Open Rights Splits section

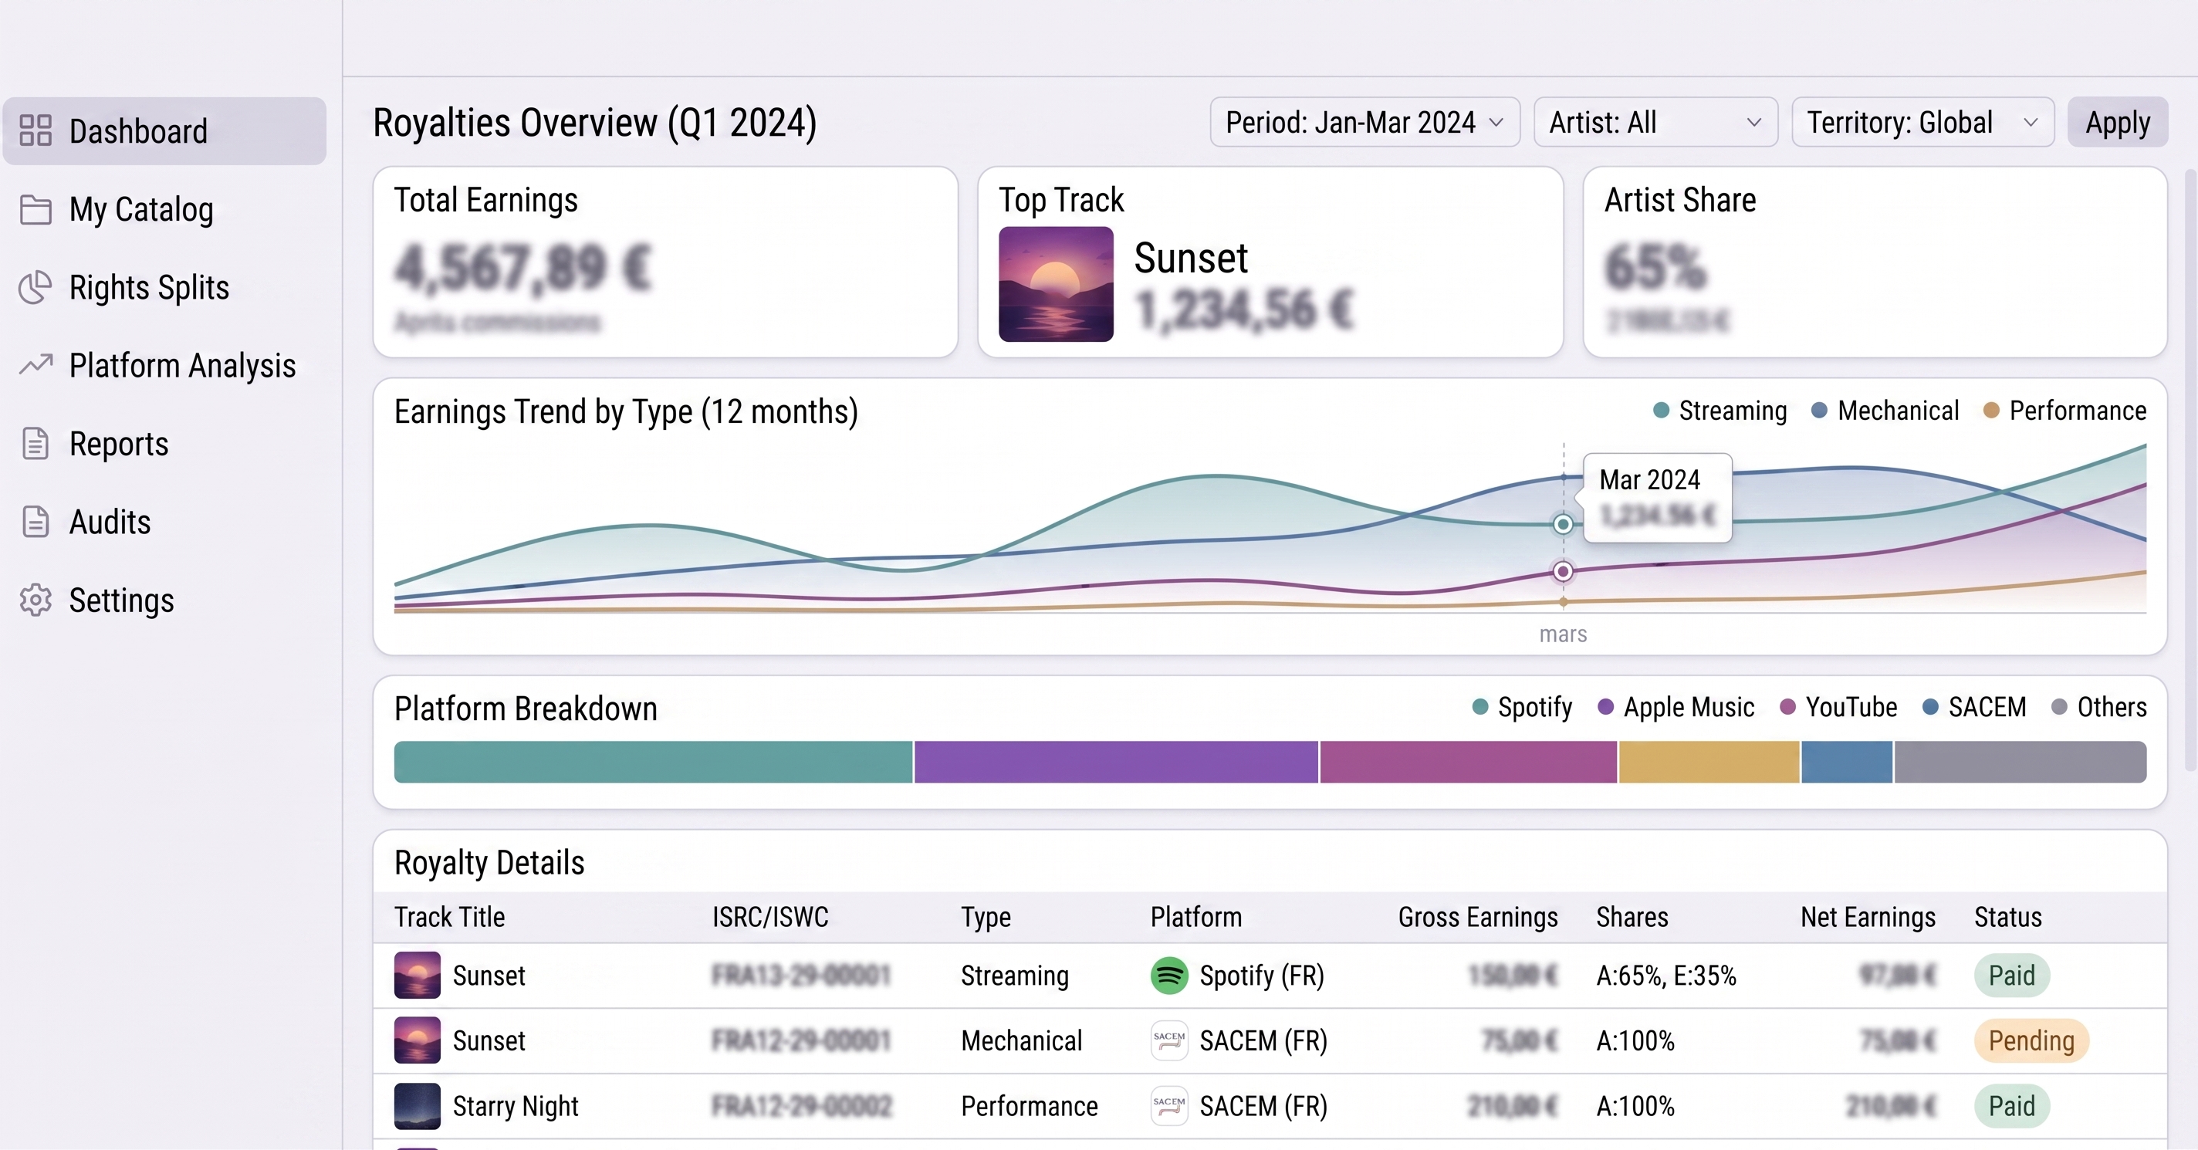pyautogui.click(x=164, y=287)
